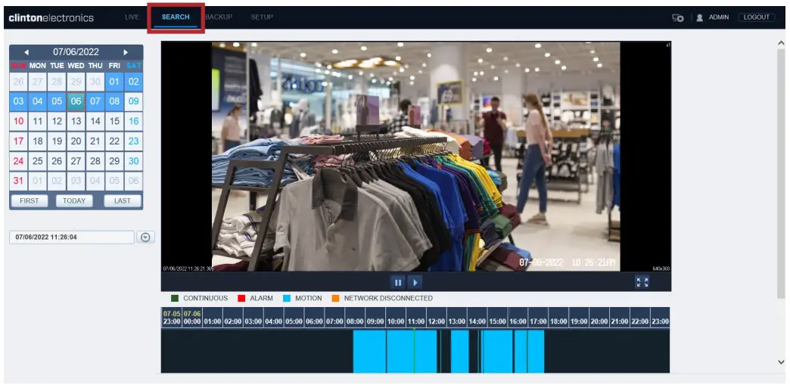Click the play forward button
Screen dimensions: 790x391
(x=415, y=283)
